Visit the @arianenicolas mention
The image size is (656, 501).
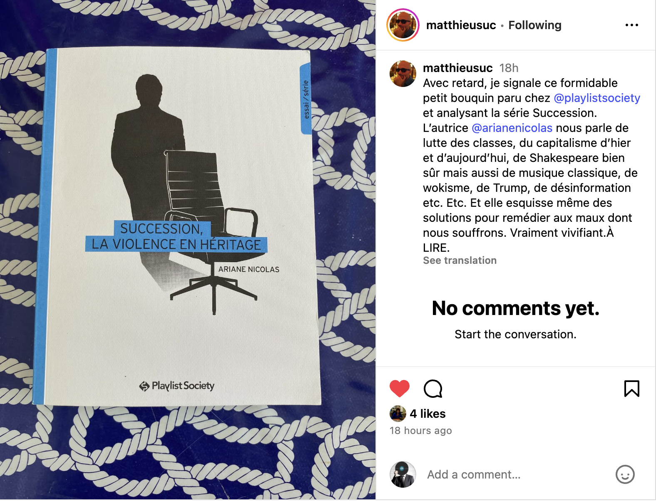(x=512, y=128)
